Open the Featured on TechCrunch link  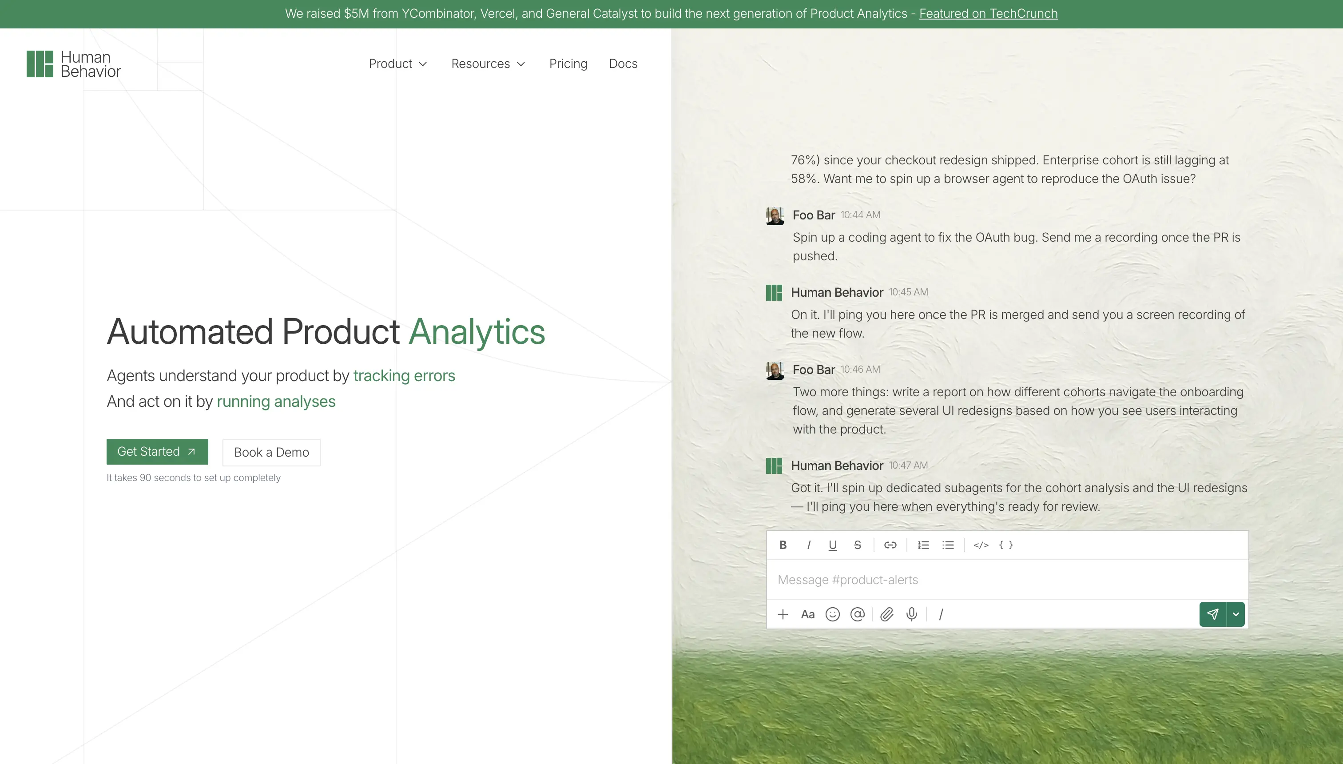click(x=988, y=14)
